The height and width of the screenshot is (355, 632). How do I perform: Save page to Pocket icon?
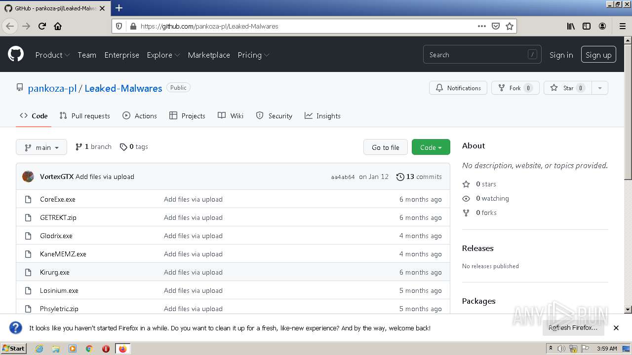point(496,26)
